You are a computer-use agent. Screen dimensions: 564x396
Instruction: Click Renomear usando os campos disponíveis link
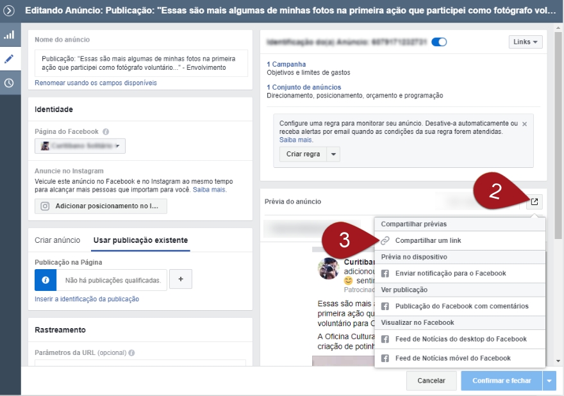pyautogui.click(x=95, y=83)
